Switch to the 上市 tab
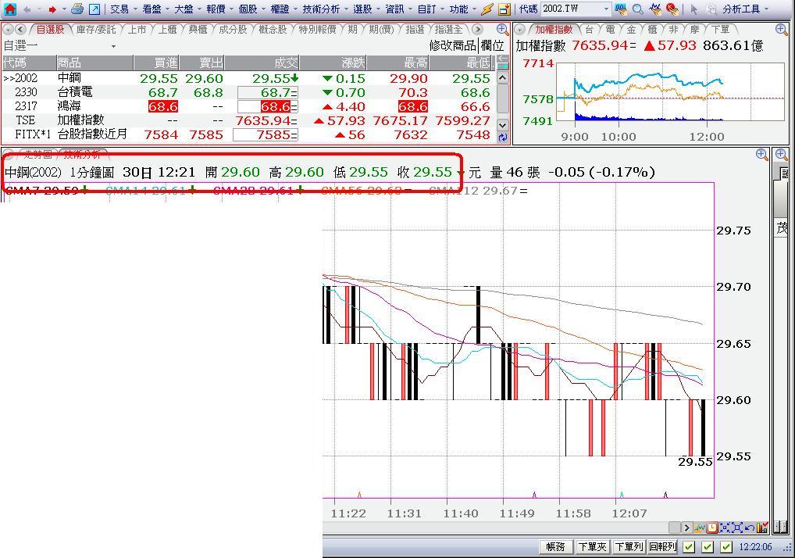The image size is (795, 558). (x=137, y=30)
